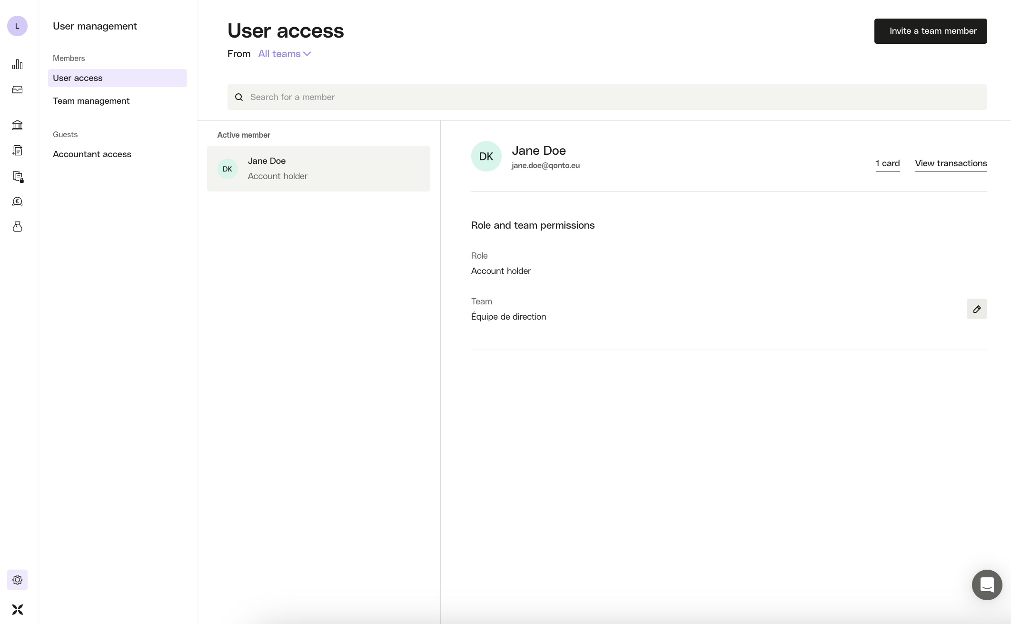Open the bank building accounts icon

click(18, 125)
